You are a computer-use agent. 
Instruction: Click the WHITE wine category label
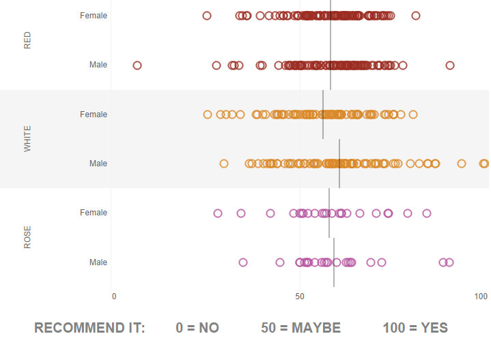click(x=27, y=138)
